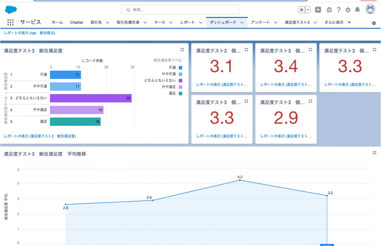Click the user profile avatar
This screenshot has height=246, width=381.
(370, 10)
